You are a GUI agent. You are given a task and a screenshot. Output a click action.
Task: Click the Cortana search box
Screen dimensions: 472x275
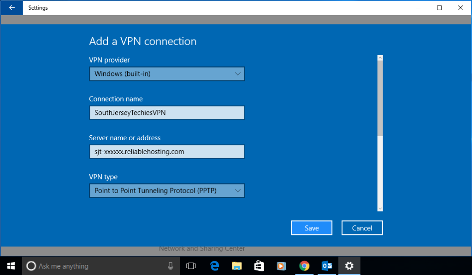point(101,266)
